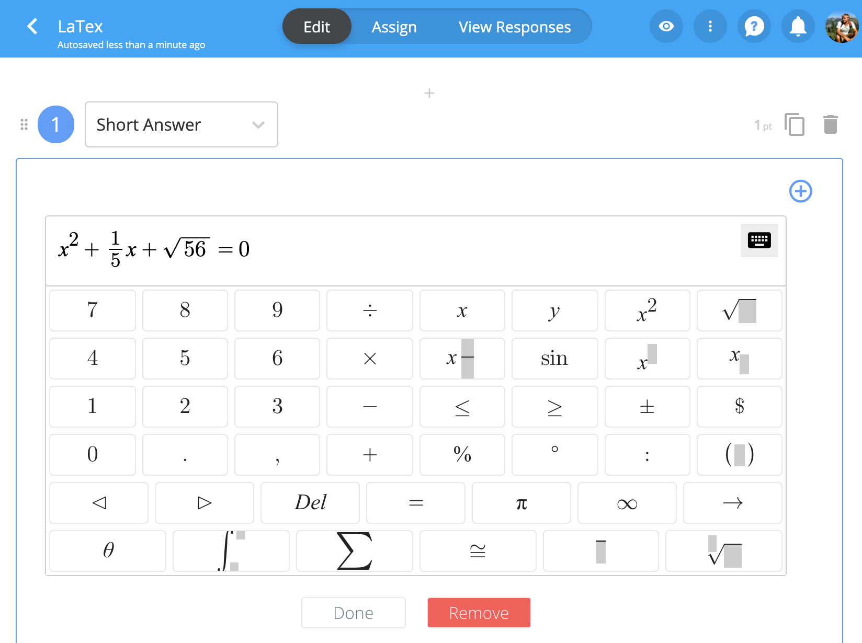Screen dimensions: 862x643
Task: Delete question using trash icon
Action: 830,124
